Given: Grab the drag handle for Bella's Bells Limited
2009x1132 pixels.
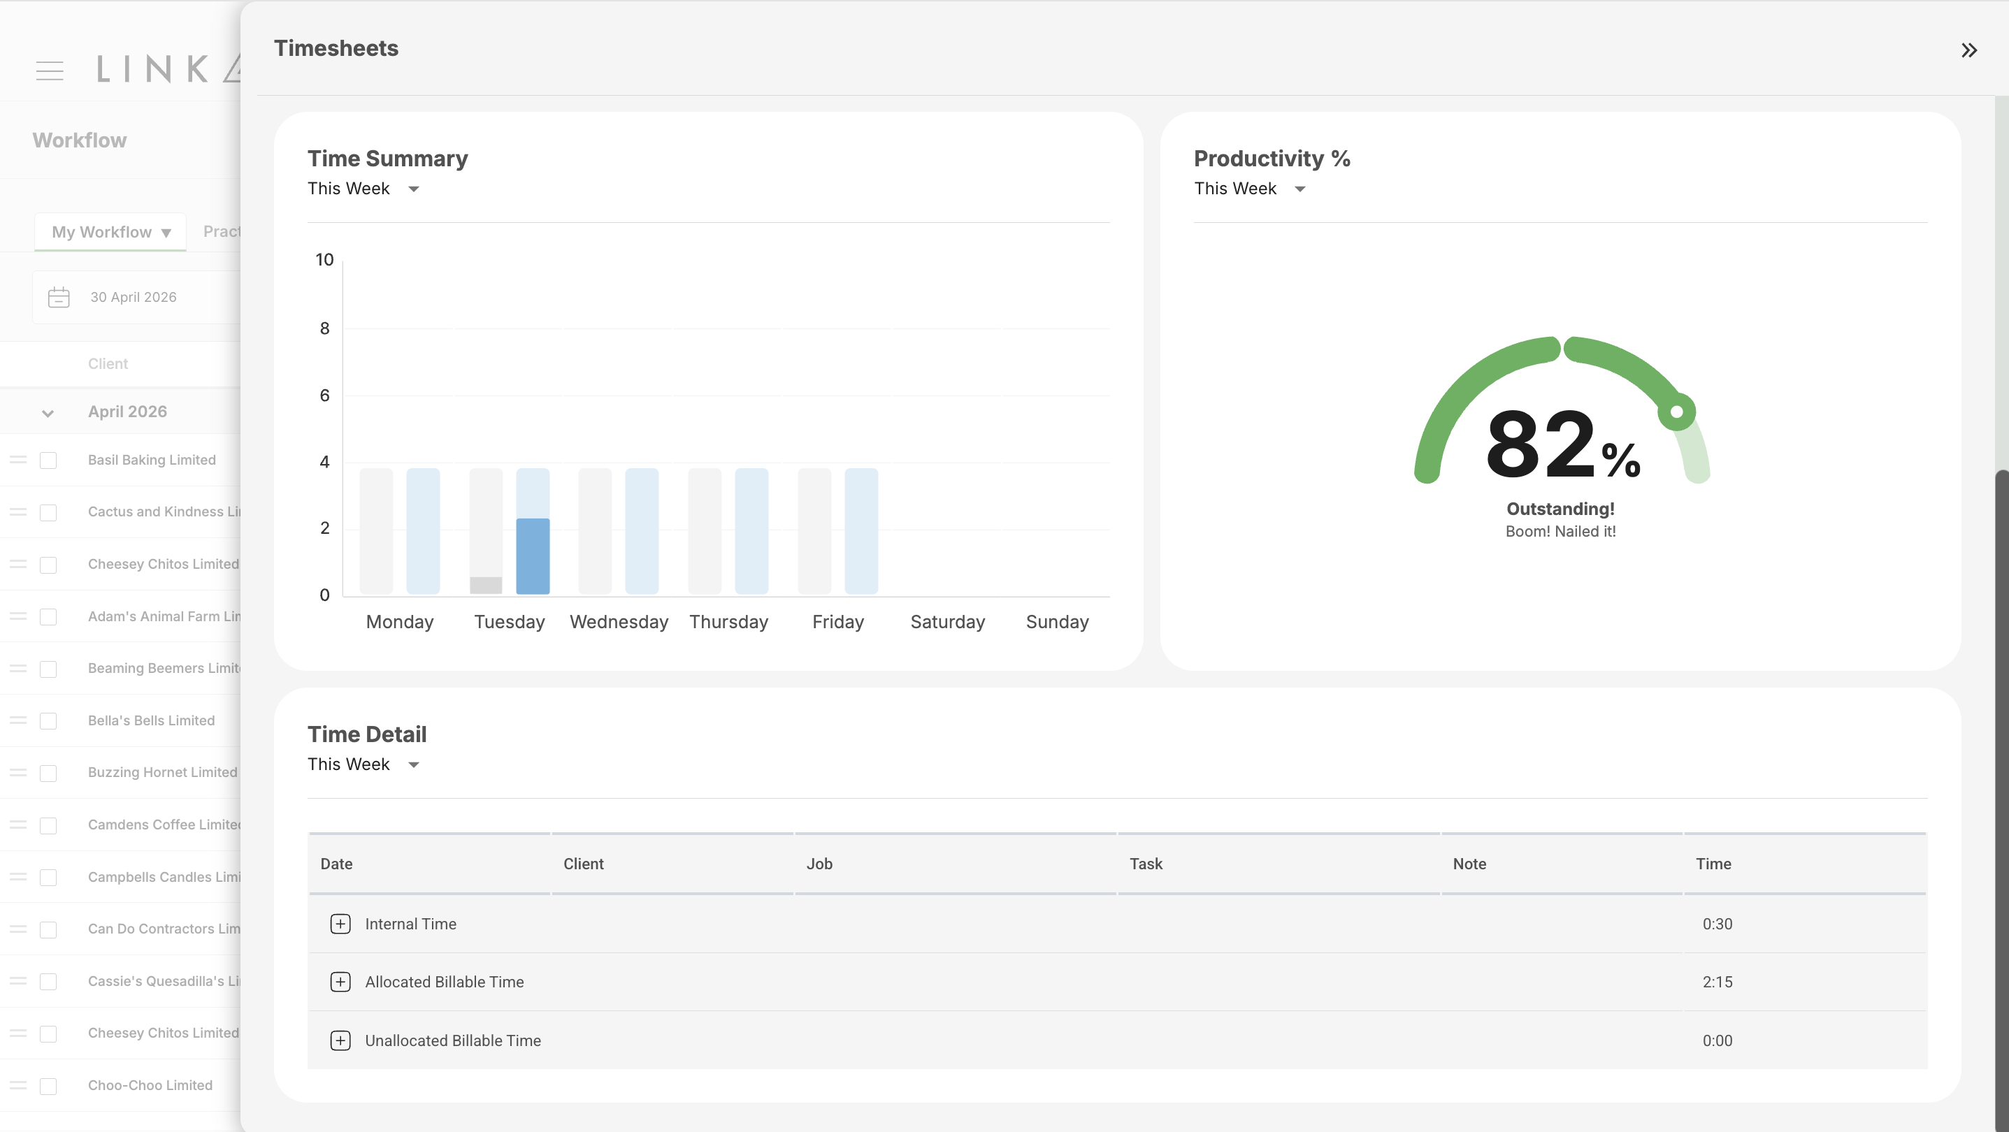Looking at the screenshot, I should coord(18,720).
